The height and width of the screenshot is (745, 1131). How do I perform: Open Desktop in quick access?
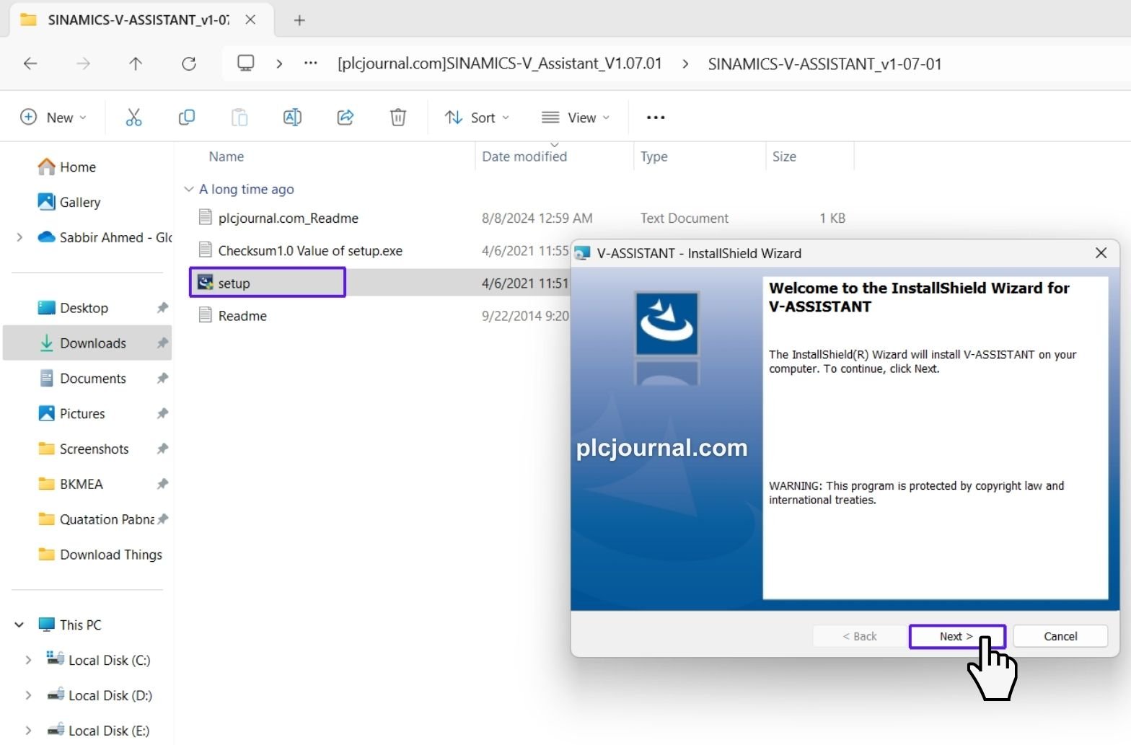click(x=84, y=308)
